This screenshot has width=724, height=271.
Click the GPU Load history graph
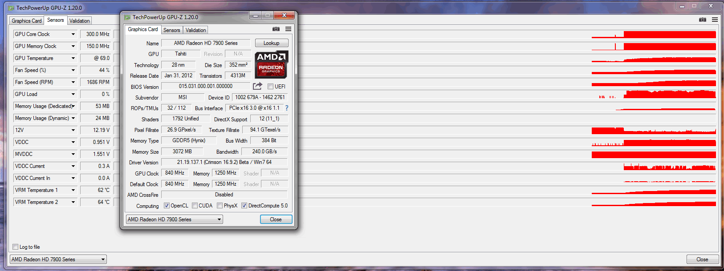coord(654,94)
